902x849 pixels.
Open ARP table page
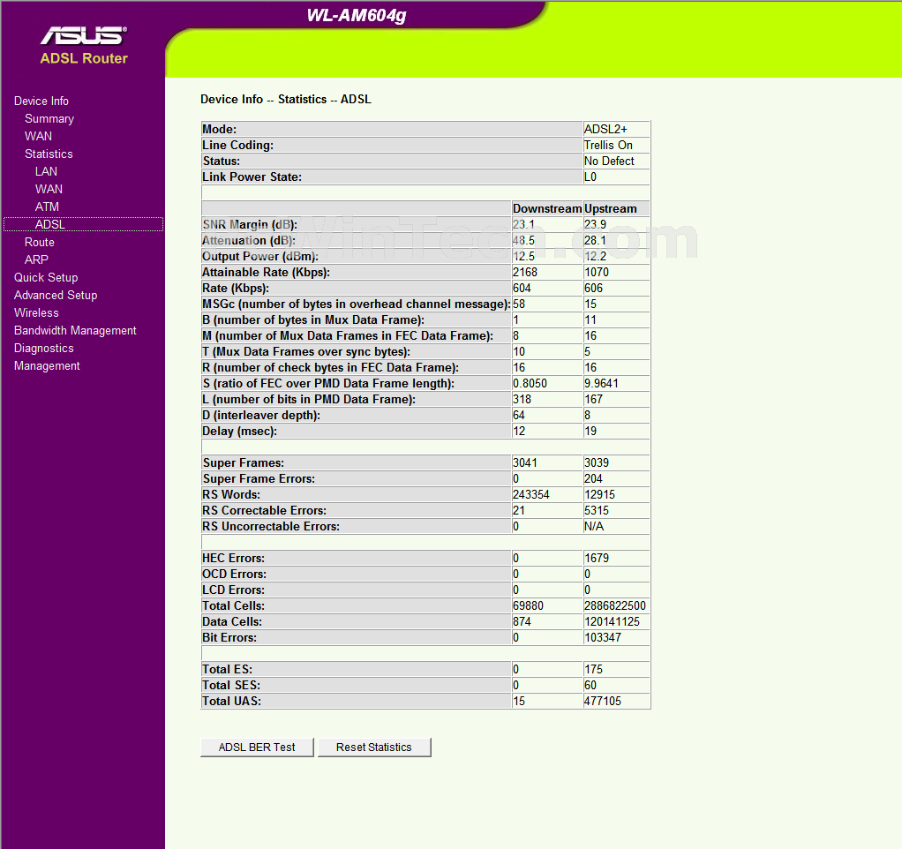click(36, 260)
